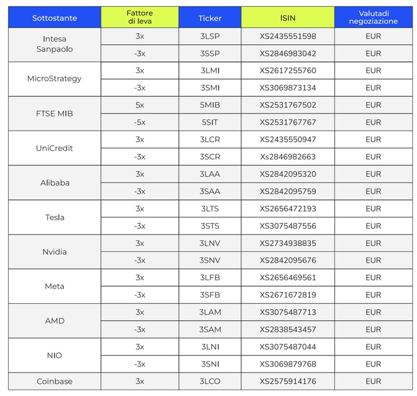Click ticker 5MIB
Image resolution: width=417 pixels, height=396 pixels.
(x=210, y=105)
